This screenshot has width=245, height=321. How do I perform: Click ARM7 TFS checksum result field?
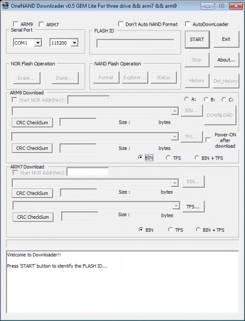[80, 216]
